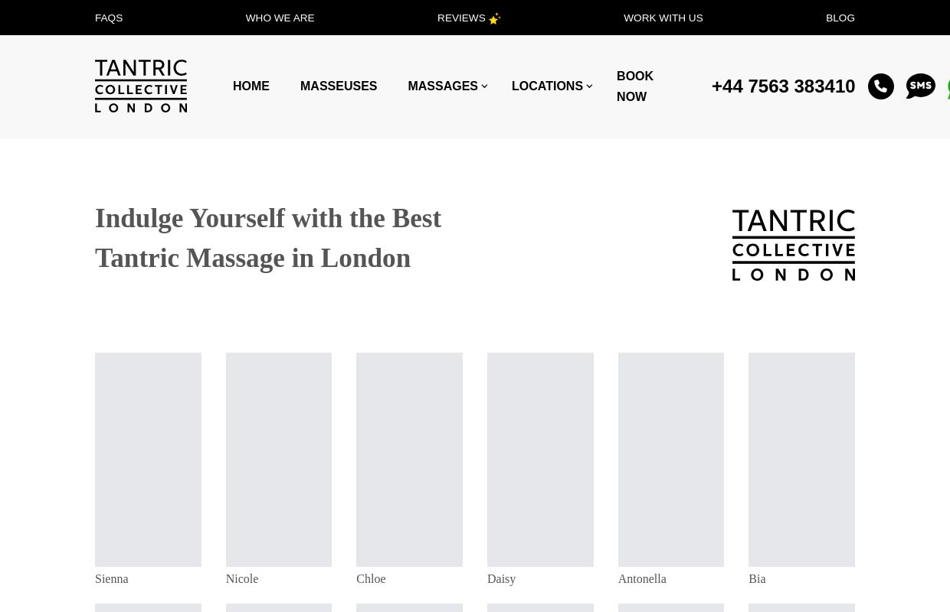Click the star emoji next to REVIEWS
This screenshot has width=950, height=612.
pyautogui.click(x=494, y=18)
